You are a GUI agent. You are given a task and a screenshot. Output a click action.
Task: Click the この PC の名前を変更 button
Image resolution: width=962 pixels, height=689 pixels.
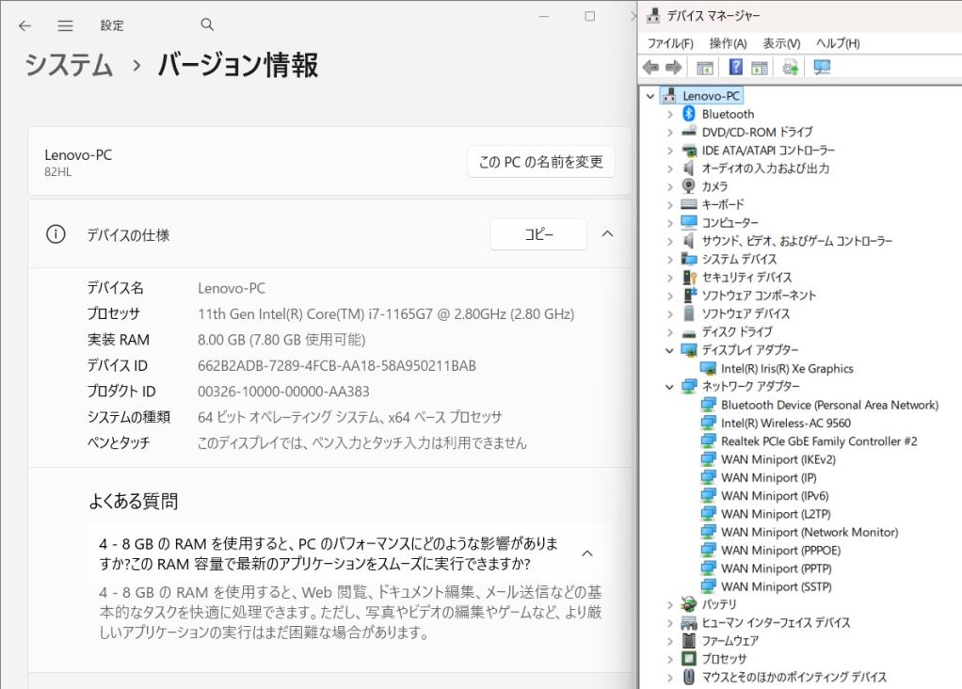(x=540, y=162)
